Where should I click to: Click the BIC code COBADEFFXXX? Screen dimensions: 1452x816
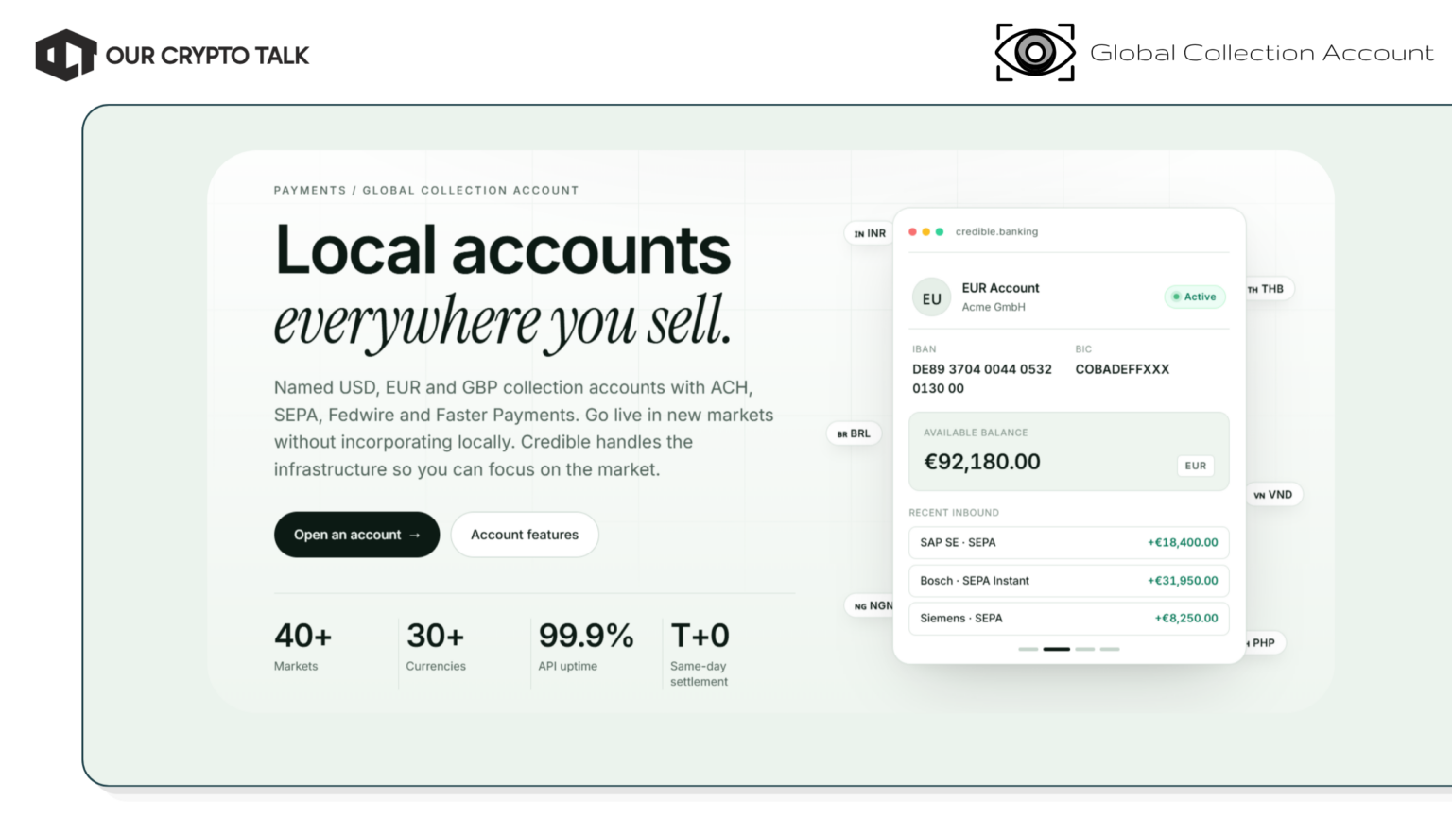1122,369
